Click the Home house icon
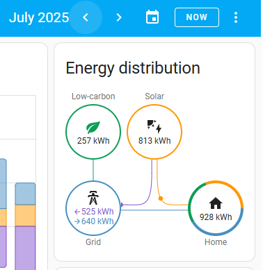 click(216, 203)
